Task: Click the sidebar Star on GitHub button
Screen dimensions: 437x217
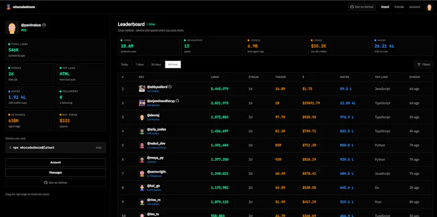Action: [x=56, y=183]
